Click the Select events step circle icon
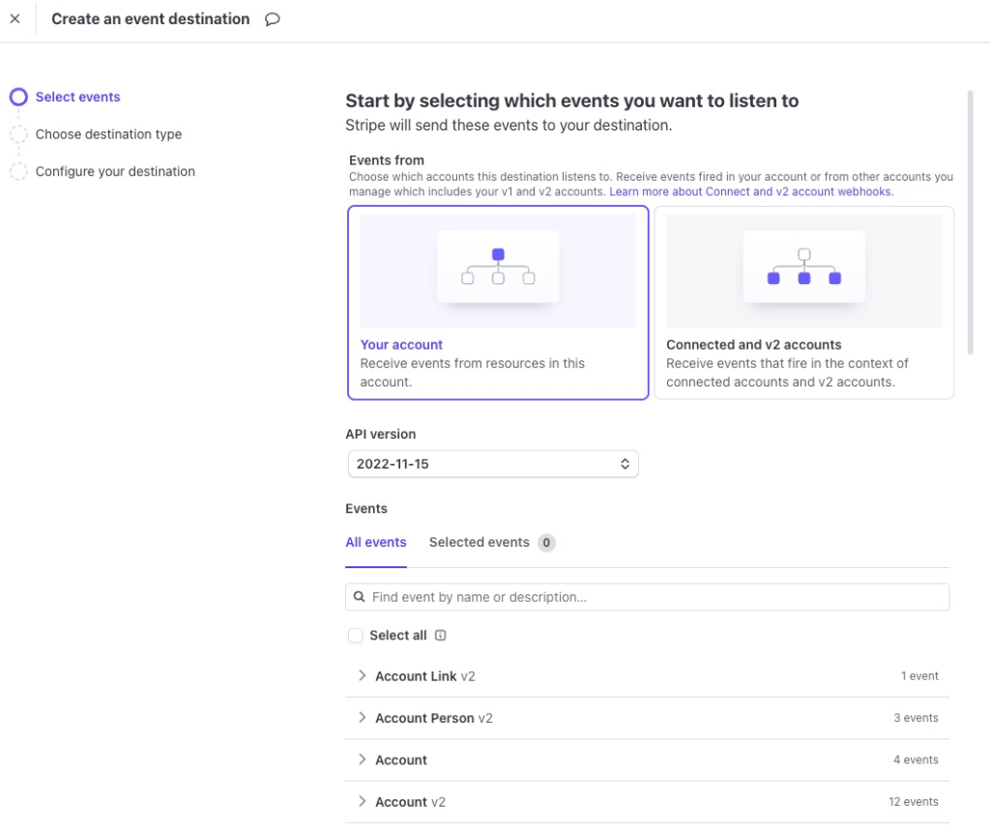Screen dimensions: 990x828 pos(18,97)
